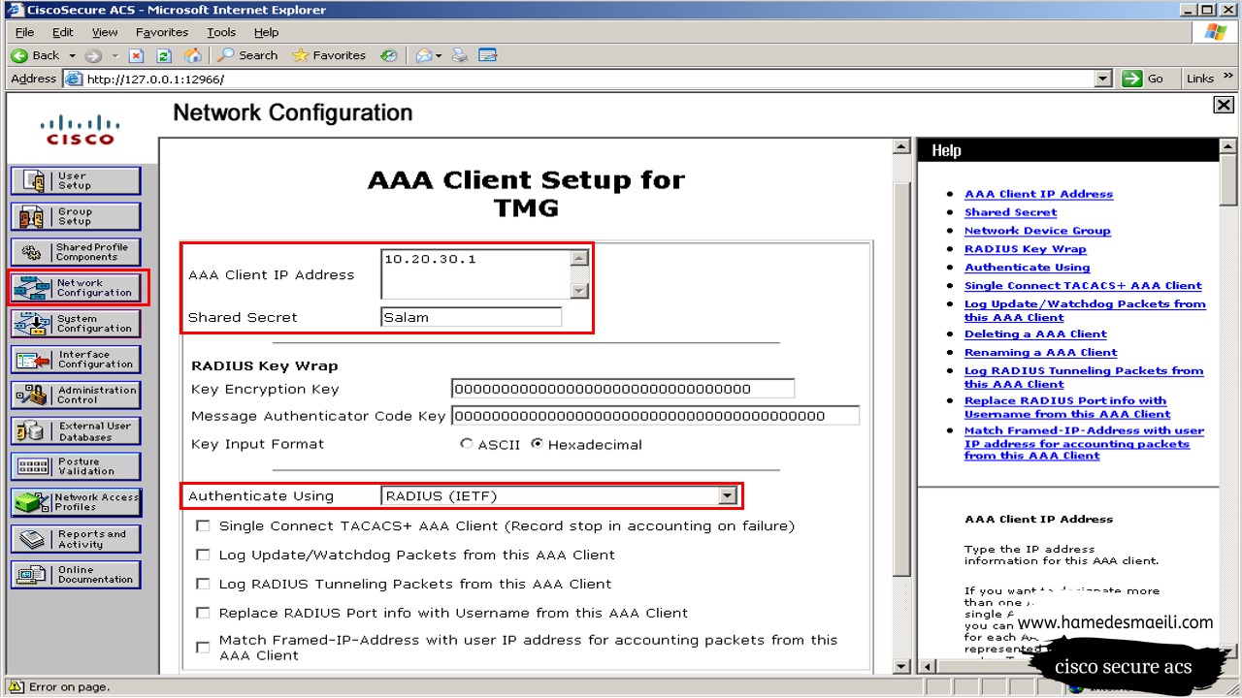Open the address bar history dropdown
Screen dimensions: 1242x698
tap(1102, 79)
